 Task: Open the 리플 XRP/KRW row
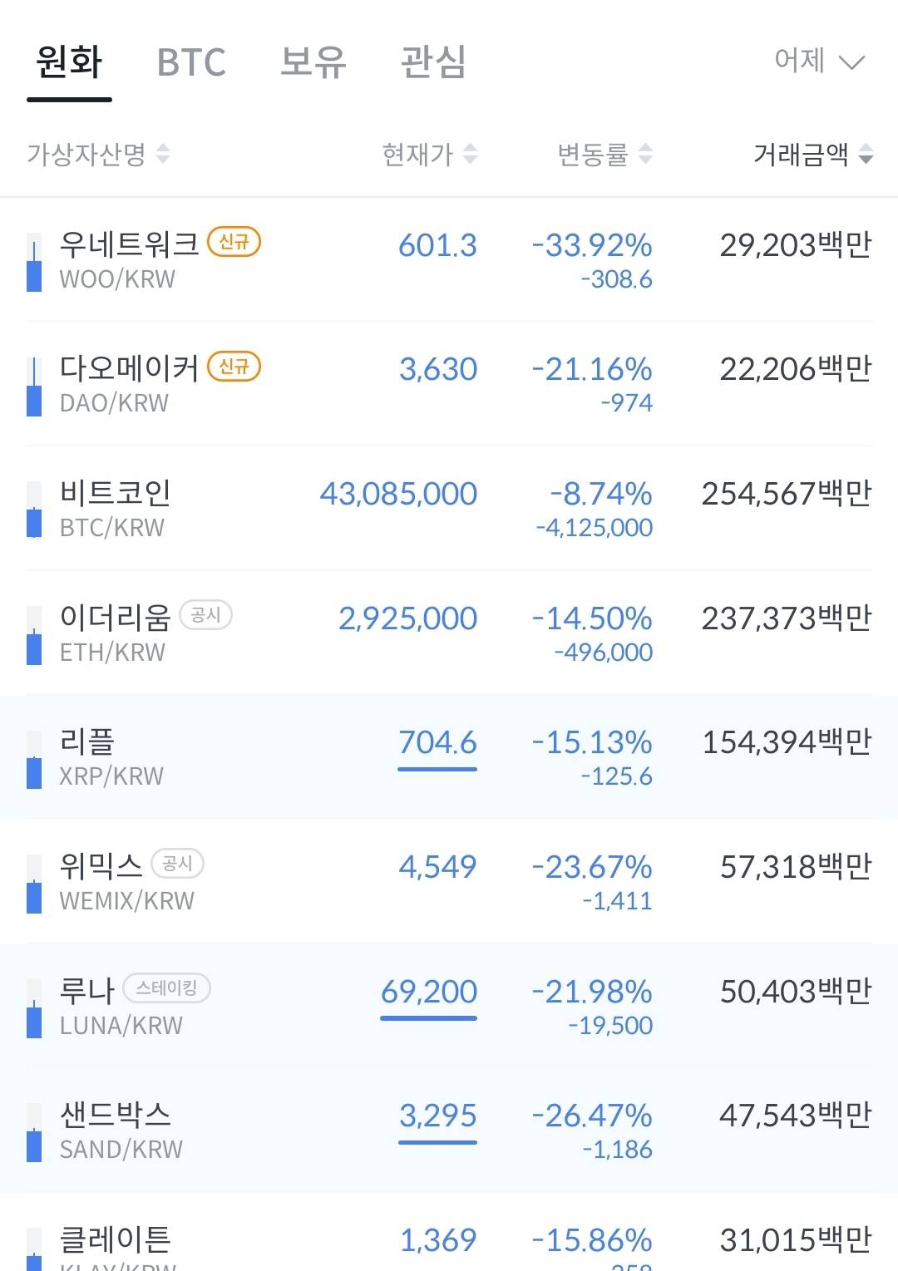112,756
